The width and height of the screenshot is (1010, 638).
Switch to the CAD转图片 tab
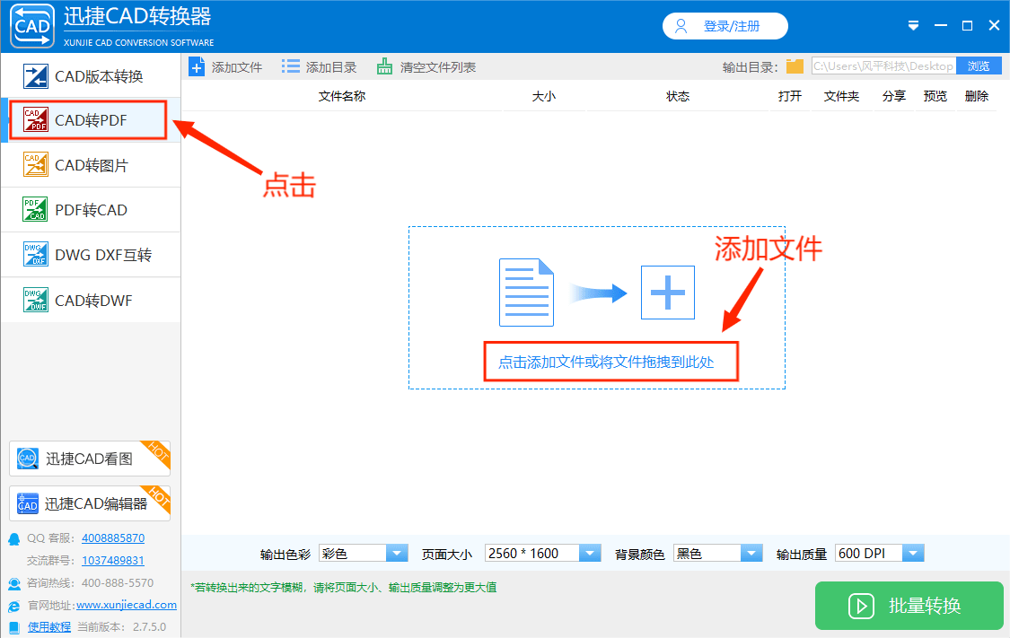click(x=91, y=165)
